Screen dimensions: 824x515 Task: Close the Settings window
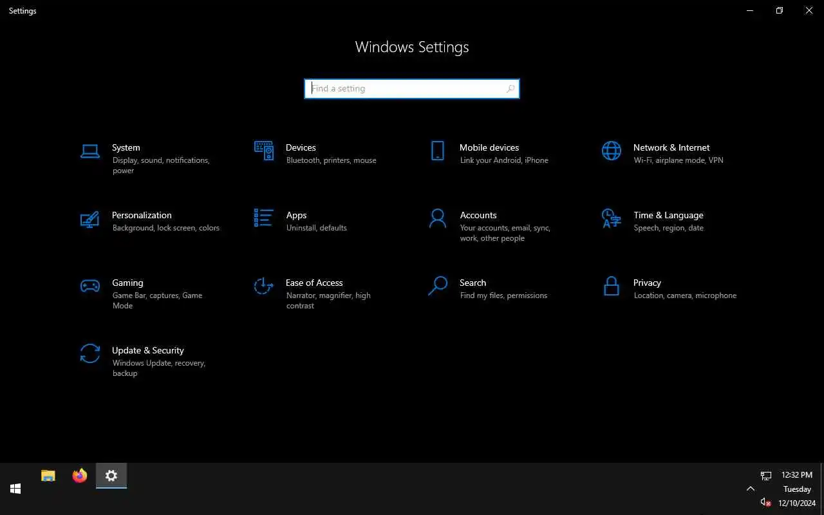809,10
